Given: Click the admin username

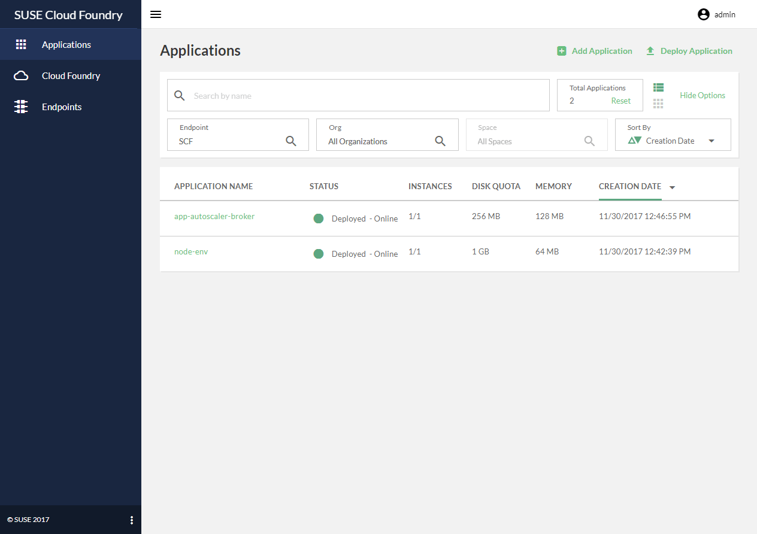Looking at the screenshot, I should pyautogui.click(x=725, y=14).
